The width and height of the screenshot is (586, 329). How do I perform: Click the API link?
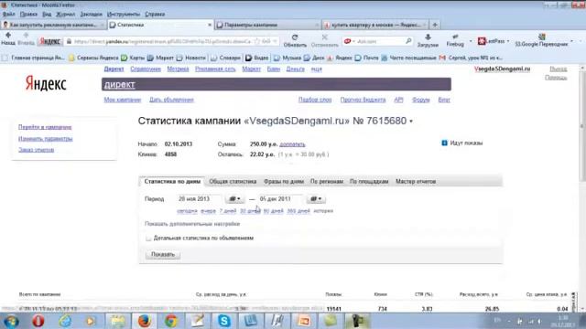[398, 100]
